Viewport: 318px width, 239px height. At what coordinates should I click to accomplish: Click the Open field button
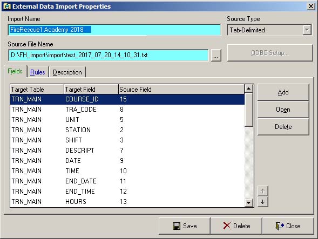[283, 110]
